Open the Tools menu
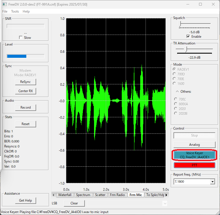The width and height of the screenshot is (220, 215). (15, 11)
